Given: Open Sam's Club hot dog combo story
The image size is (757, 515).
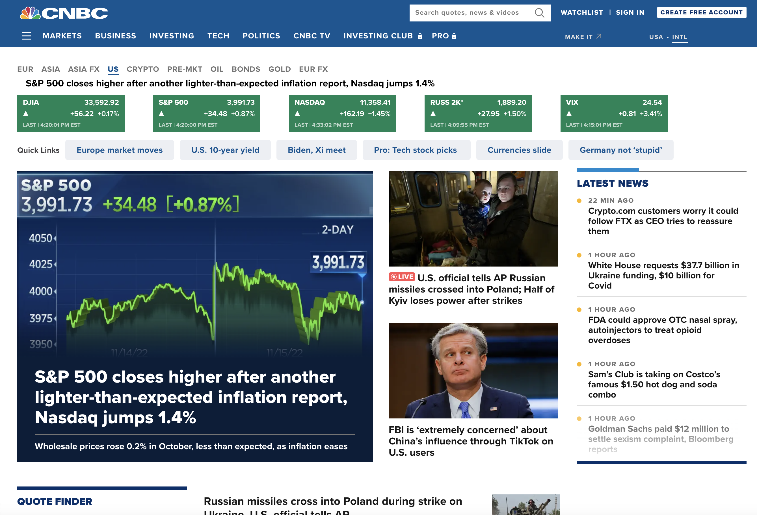Looking at the screenshot, I should point(654,384).
